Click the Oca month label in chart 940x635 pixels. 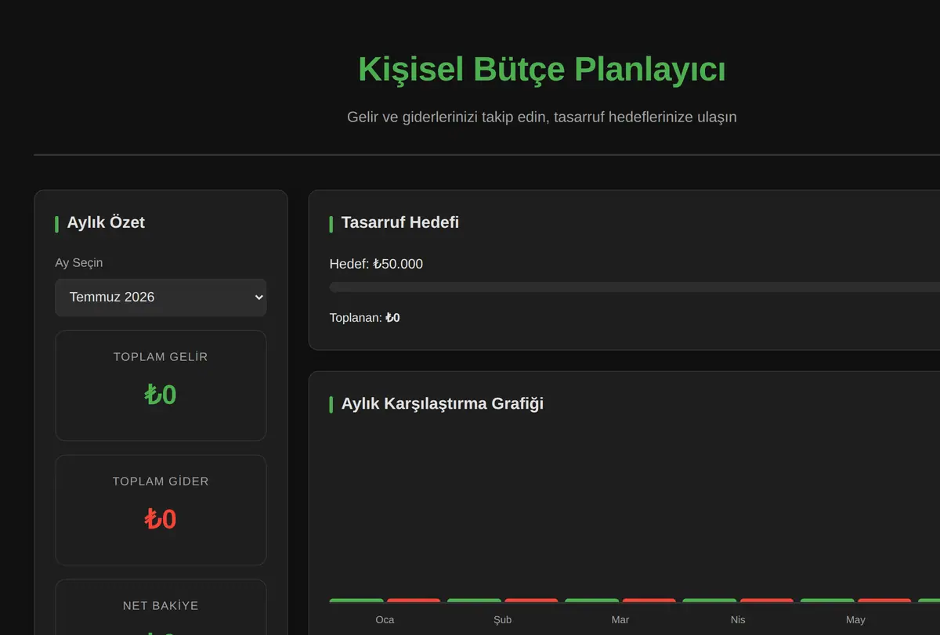pyautogui.click(x=385, y=619)
